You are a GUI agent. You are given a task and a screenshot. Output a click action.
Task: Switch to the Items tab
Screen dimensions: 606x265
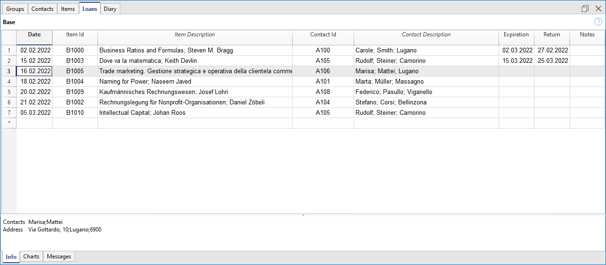click(x=68, y=9)
